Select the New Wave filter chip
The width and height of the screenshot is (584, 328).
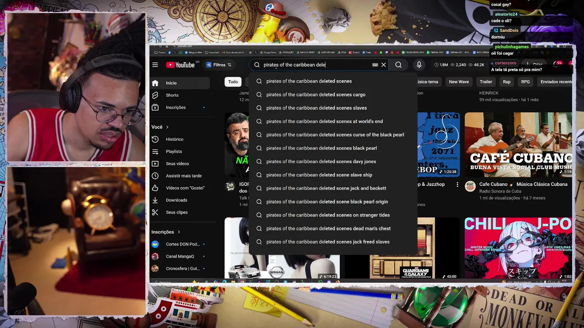point(459,82)
